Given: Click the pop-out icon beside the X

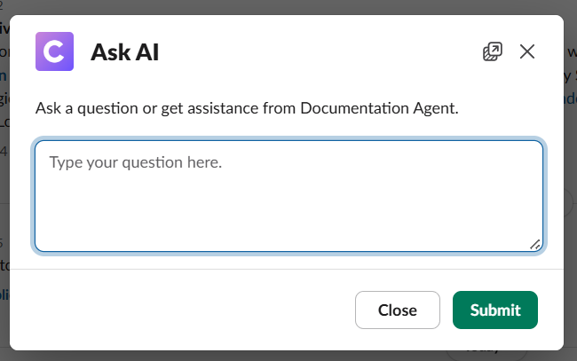Looking at the screenshot, I should click(x=493, y=51).
